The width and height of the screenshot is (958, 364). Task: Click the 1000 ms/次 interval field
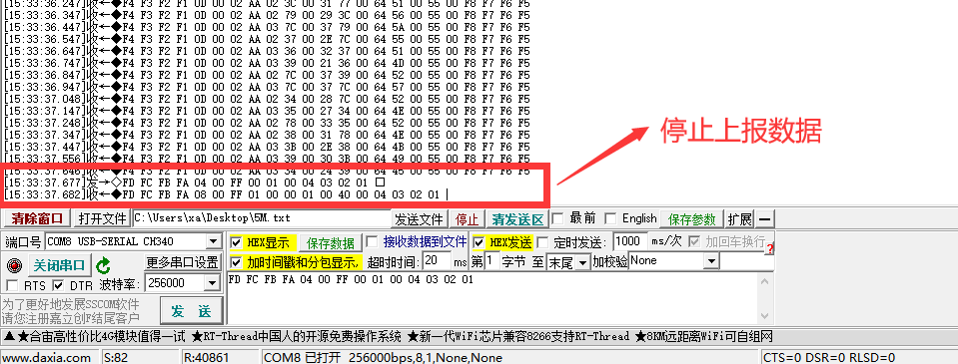coord(630,241)
